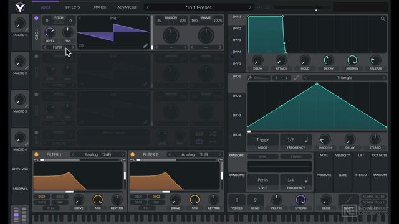Open OSC 1 Filter 1 routing selector
This screenshot has width=399, height=224.
click(59, 47)
